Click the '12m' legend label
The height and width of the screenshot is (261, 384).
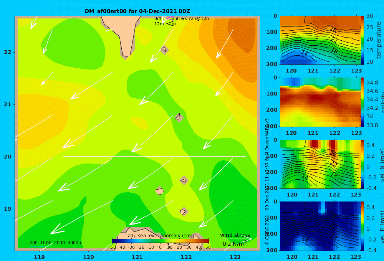click(x=159, y=24)
